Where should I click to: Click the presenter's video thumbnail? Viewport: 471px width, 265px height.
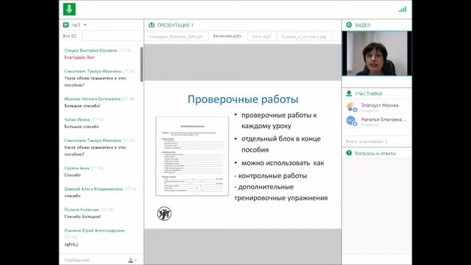[377, 53]
